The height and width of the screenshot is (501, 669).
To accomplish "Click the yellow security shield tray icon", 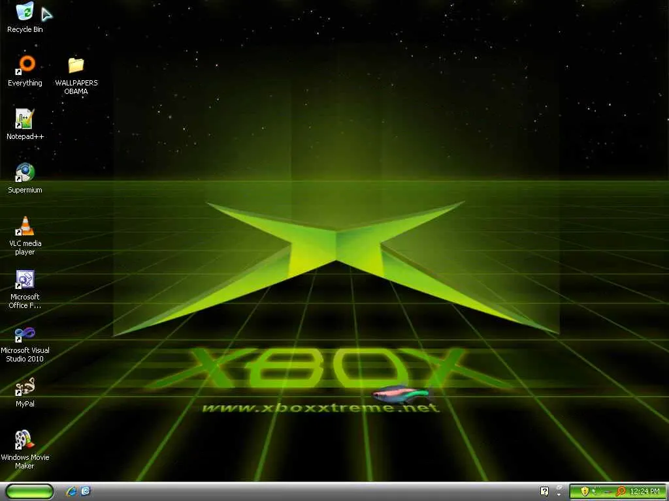I will (585, 491).
